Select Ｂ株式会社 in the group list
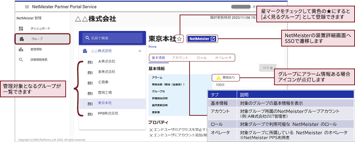The height and width of the screenshot is (142, 355). pyautogui.click(x=106, y=72)
